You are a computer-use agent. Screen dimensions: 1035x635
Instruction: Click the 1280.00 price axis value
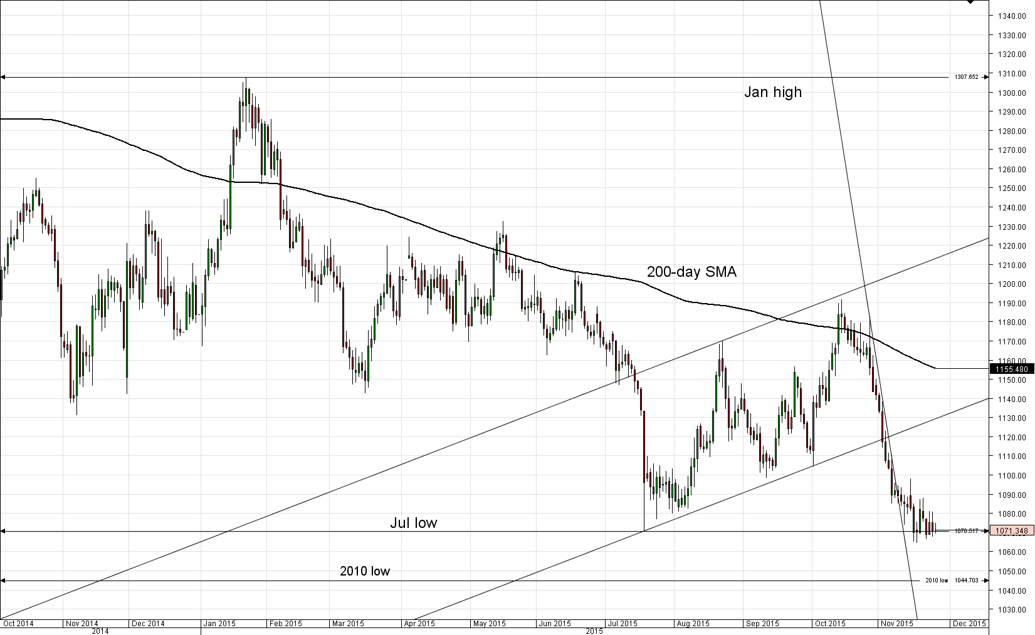coord(1013,131)
